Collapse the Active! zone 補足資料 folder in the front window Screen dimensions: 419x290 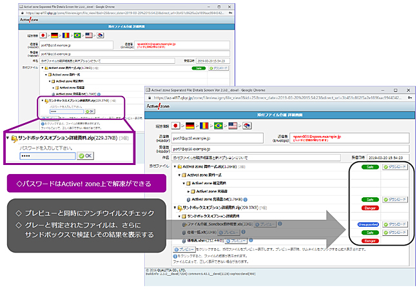click(185, 183)
